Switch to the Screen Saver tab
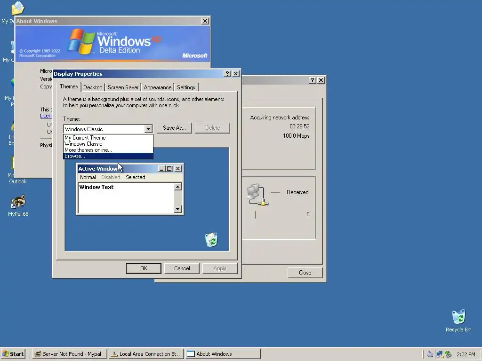Image resolution: width=482 pixels, height=361 pixels. pos(123,87)
